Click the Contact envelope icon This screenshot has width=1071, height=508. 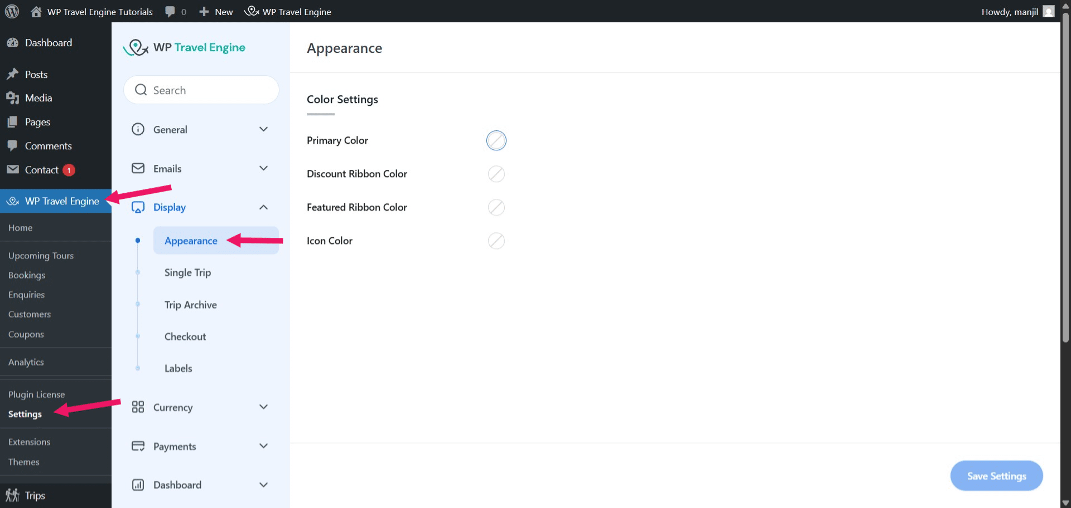coord(12,169)
